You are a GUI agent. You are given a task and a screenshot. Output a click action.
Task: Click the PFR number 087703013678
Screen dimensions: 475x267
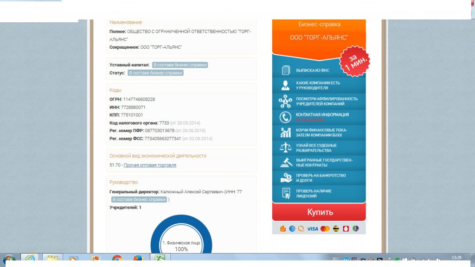160,130
